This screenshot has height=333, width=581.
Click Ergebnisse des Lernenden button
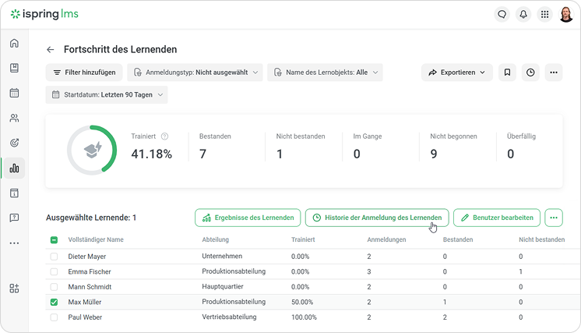(x=248, y=218)
